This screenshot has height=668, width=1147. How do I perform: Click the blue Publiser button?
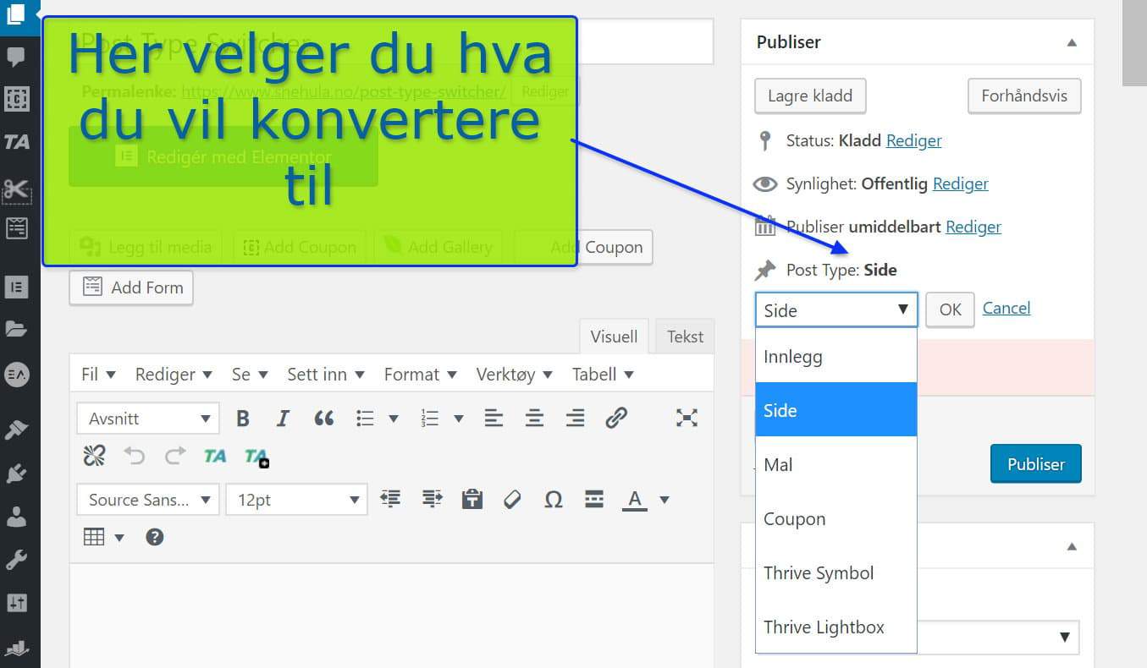(1036, 464)
